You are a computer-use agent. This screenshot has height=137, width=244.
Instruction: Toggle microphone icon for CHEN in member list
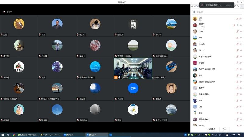tap(237, 31)
